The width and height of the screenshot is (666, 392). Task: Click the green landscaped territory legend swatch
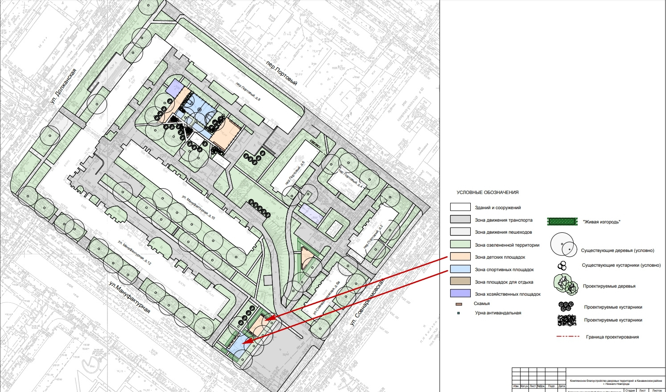point(460,244)
